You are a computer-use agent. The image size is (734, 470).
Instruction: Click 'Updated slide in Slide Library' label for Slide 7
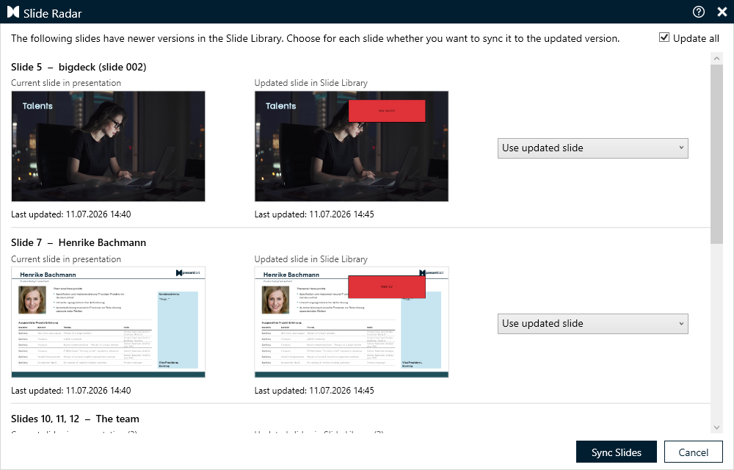310,259
